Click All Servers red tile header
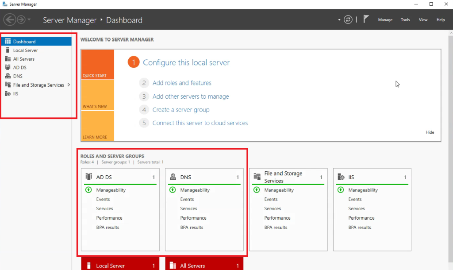 (204, 264)
